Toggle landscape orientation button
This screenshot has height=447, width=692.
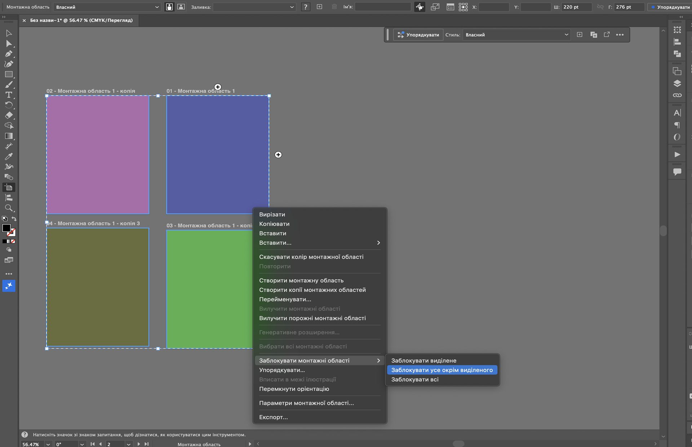coord(181,7)
